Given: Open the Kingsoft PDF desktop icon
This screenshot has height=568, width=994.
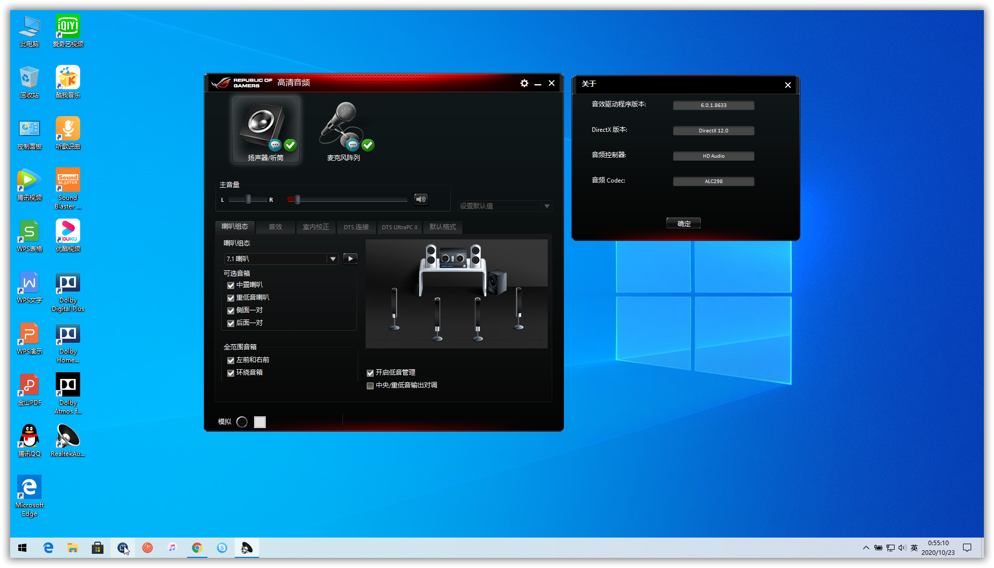Looking at the screenshot, I should (x=29, y=389).
